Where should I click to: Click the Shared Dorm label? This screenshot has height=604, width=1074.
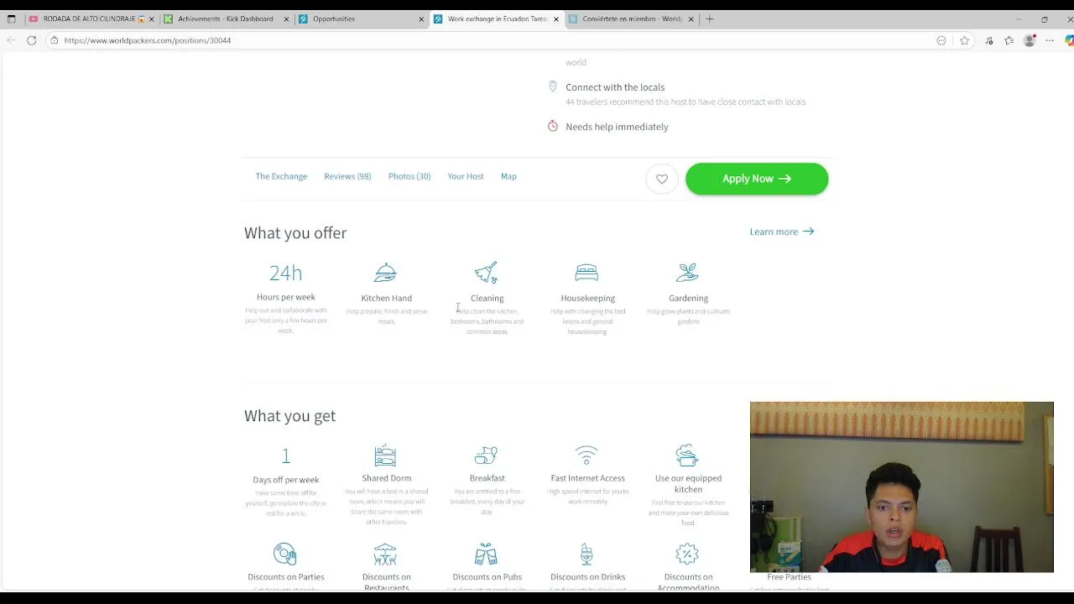coord(386,478)
